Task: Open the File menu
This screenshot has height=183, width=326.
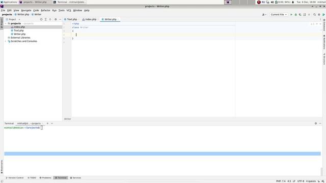Action: [x=3, y=10]
